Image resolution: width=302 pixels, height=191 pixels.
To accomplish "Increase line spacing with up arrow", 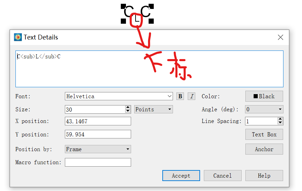I will [x=280, y=119].
